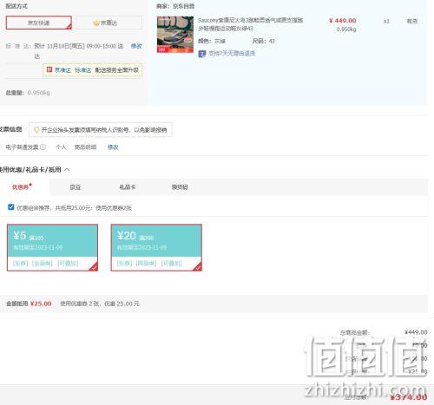
Task: Choose the 京尊达 delivery option
Action: [x=109, y=23]
